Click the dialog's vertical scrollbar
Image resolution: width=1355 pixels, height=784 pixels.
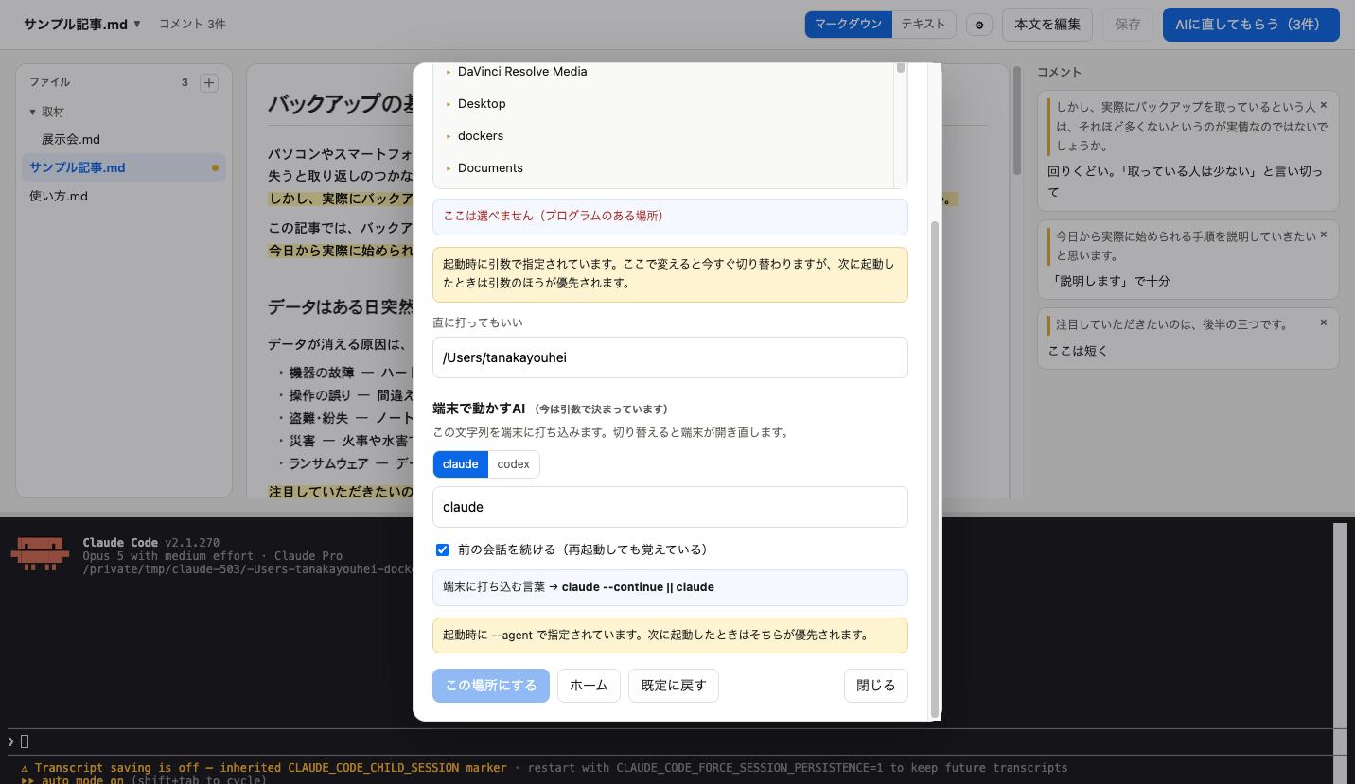pos(935,469)
